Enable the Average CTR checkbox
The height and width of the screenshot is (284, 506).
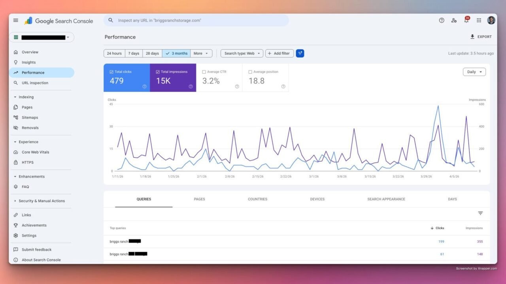coord(204,72)
